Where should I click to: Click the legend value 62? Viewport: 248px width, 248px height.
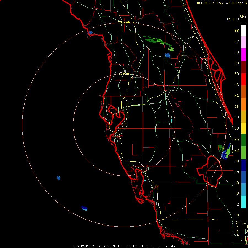[x=237, y=41]
